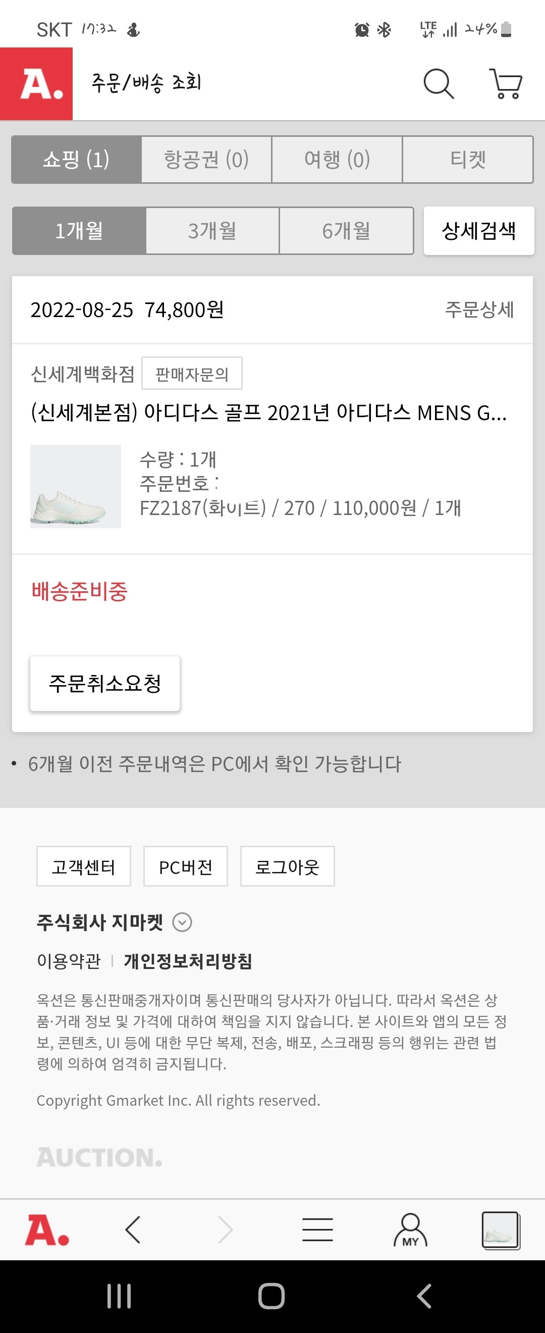
Task: Filter orders by 6개월 period
Action: [346, 231]
